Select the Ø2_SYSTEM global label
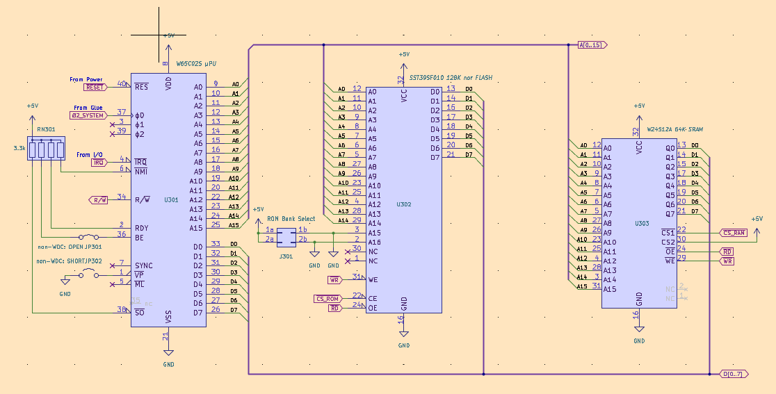Screen dimensions: 776x394 pos(88,115)
